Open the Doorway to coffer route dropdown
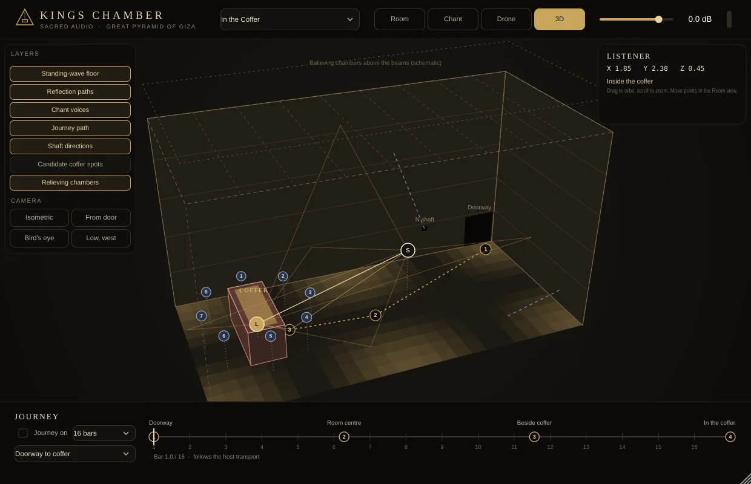This screenshot has height=484, width=751. click(75, 454)
